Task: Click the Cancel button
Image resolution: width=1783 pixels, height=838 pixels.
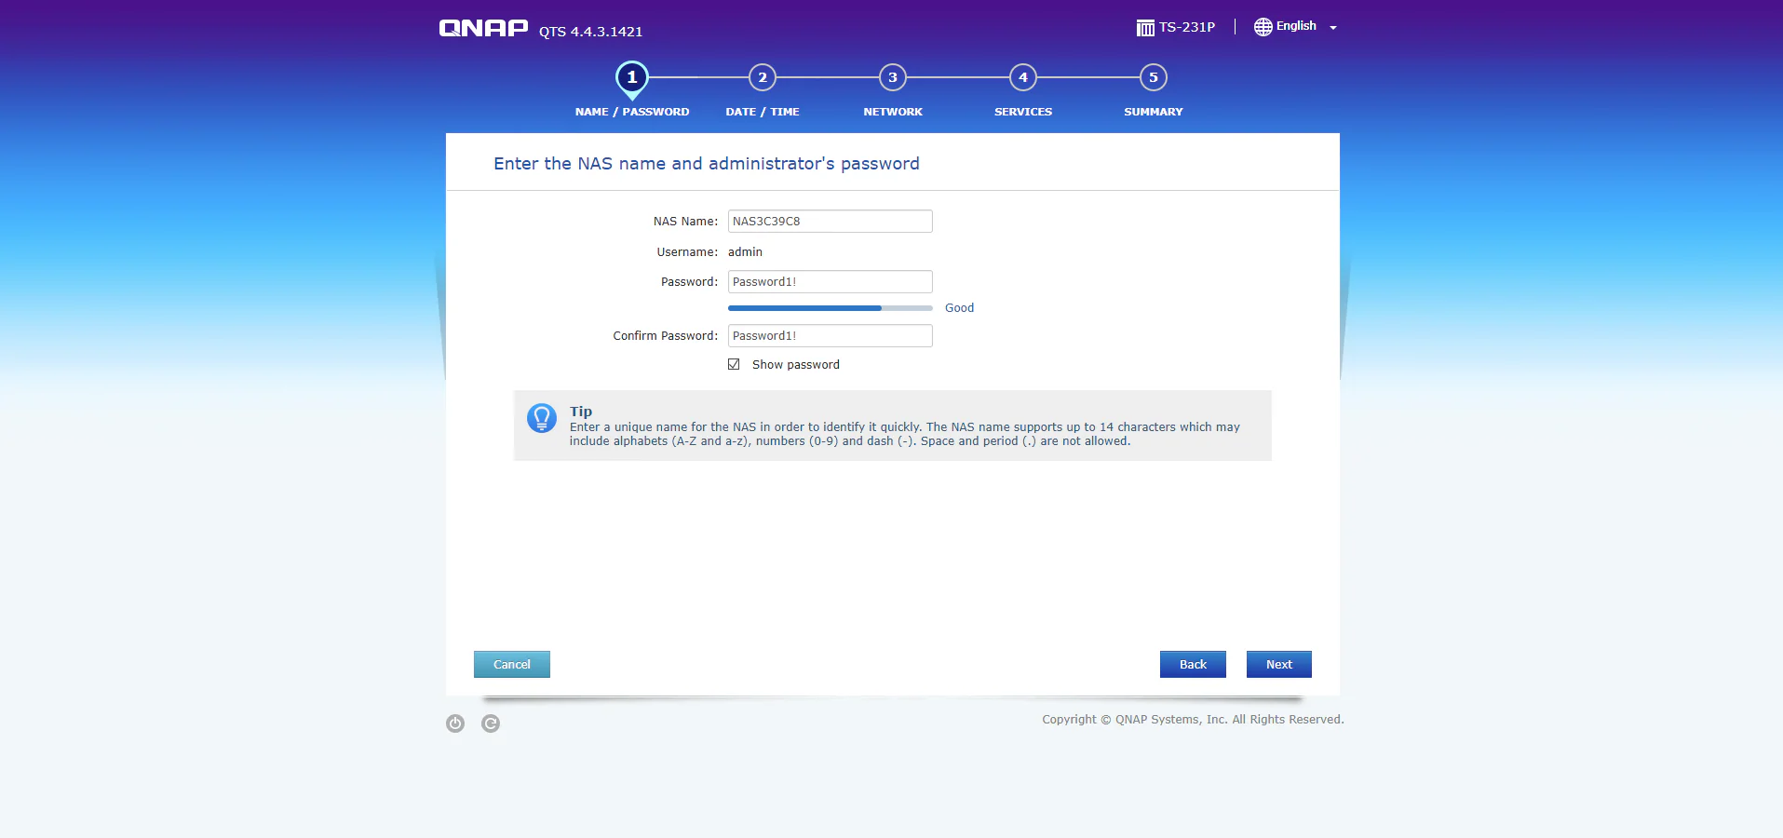Action: (x=512, y=664)
